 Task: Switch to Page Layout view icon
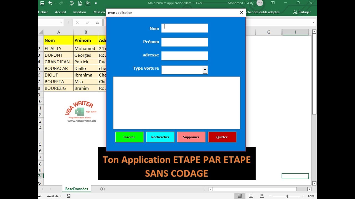251,196
